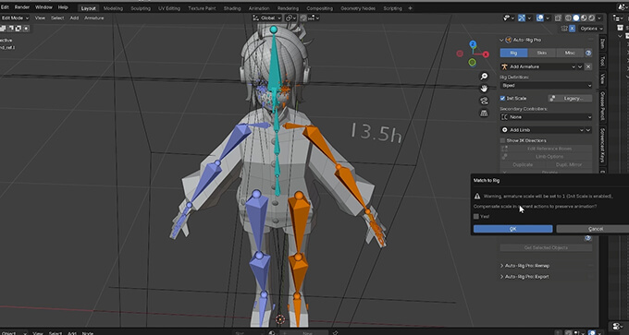The height and width of the screenshot is (335, 629).
Task: Open Secondary Controllers None dropdown
Action: pyautogui.click(x=546, y=117)
